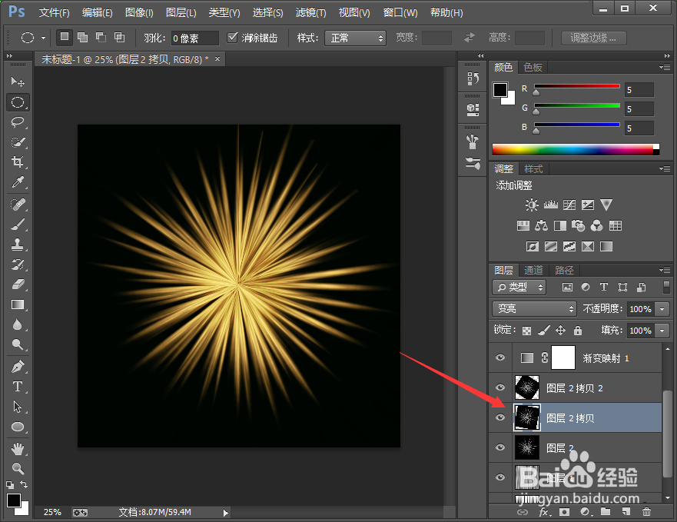Open the opacity dropdown arrow
The image size is (677, 522).
click(x=662, y=309)
